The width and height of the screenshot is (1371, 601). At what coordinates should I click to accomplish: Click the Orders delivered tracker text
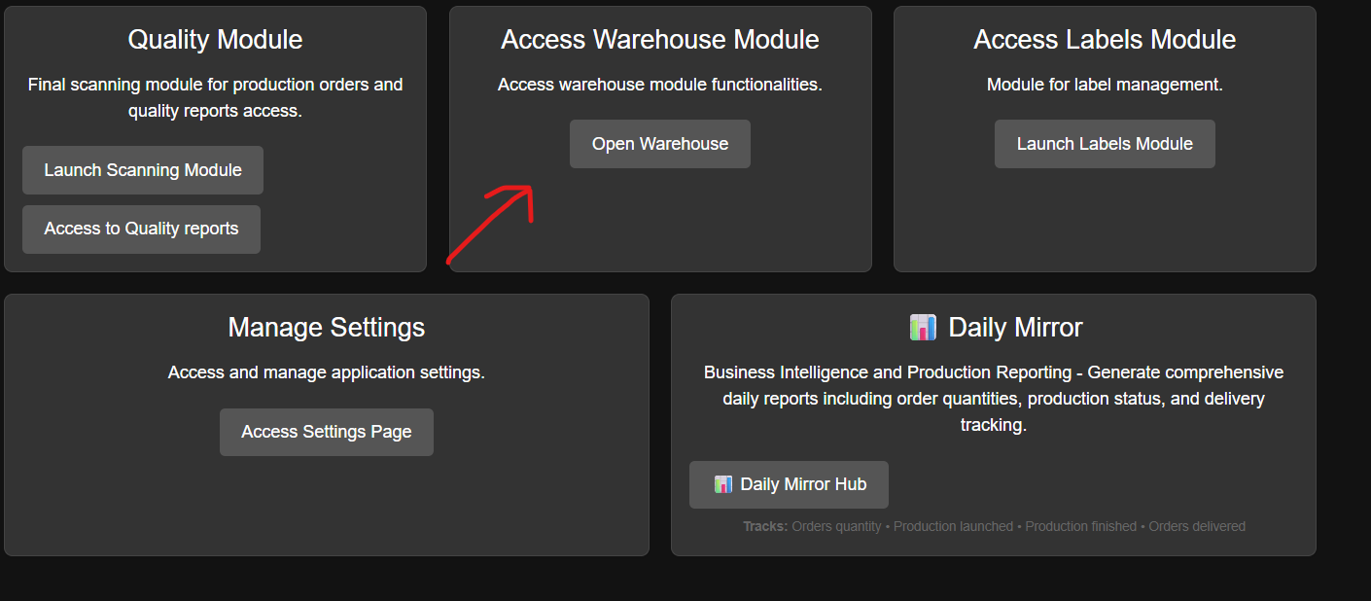pyautogui.click(x=1196, y=526)
